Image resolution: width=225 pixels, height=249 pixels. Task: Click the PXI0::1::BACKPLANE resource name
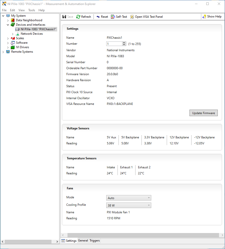[120, 104]
